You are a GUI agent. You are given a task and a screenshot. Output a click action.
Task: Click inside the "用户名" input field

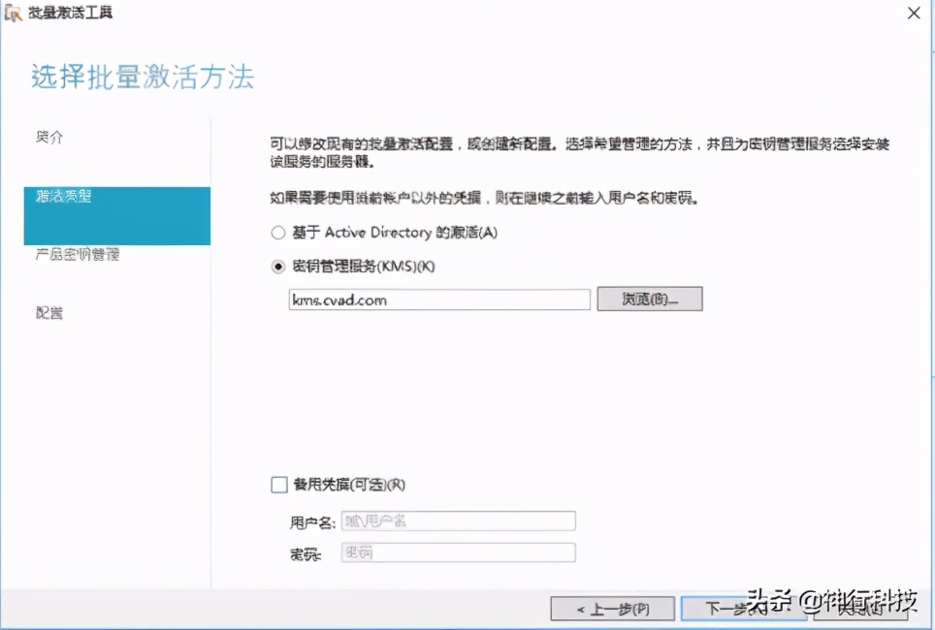click(456, 520)
